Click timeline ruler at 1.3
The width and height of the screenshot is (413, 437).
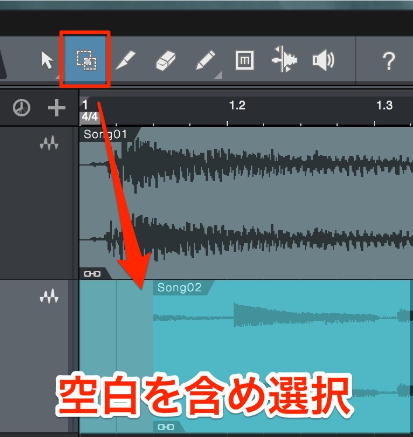[x=384, y=105]
